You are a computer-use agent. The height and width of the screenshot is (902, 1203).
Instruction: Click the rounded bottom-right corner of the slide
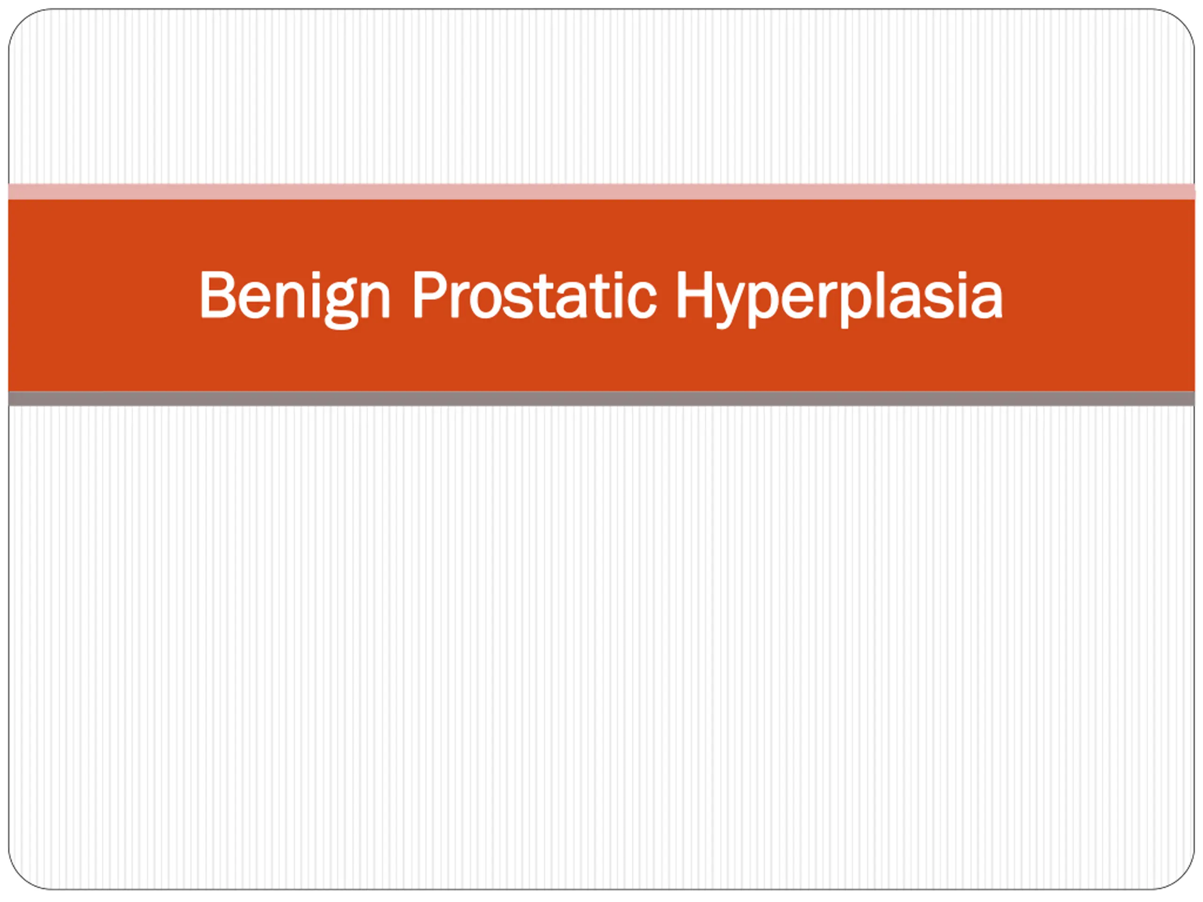tap(1178, 873)
